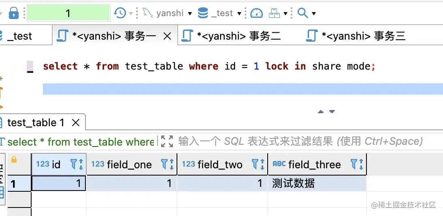
Task: Expand the search dropdown arrow
Action: tap(313, 13)
